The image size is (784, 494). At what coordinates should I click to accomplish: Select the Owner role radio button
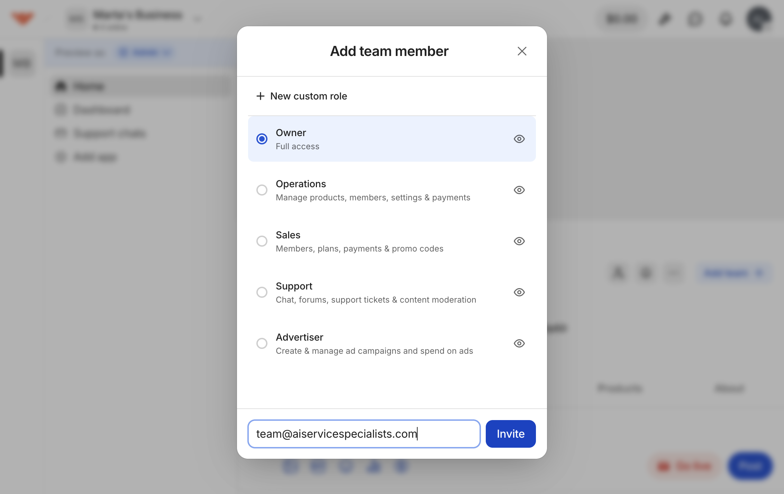262,139
